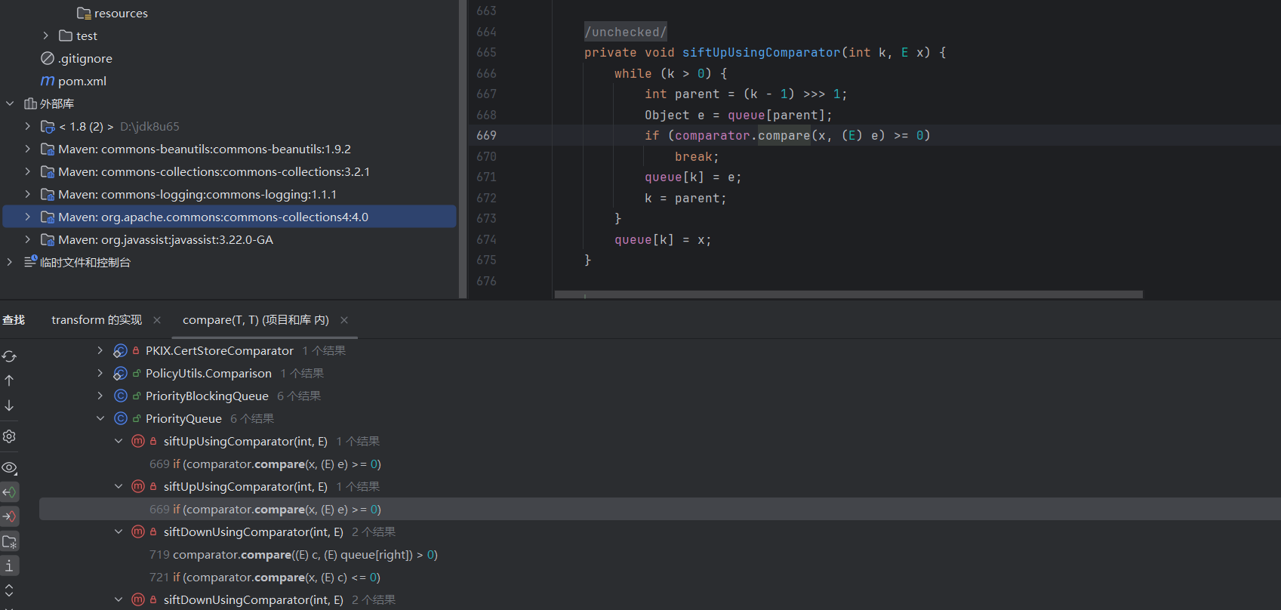Open line 719 comparator.compare result
1281x610 pixels.
click(x=294, y=555)
